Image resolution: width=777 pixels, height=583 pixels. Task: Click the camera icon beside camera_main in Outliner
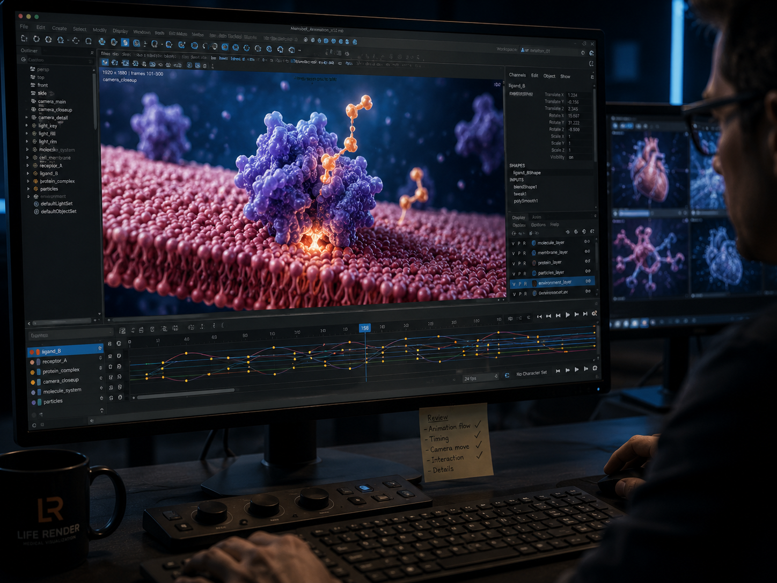click(x=33, y=101)
